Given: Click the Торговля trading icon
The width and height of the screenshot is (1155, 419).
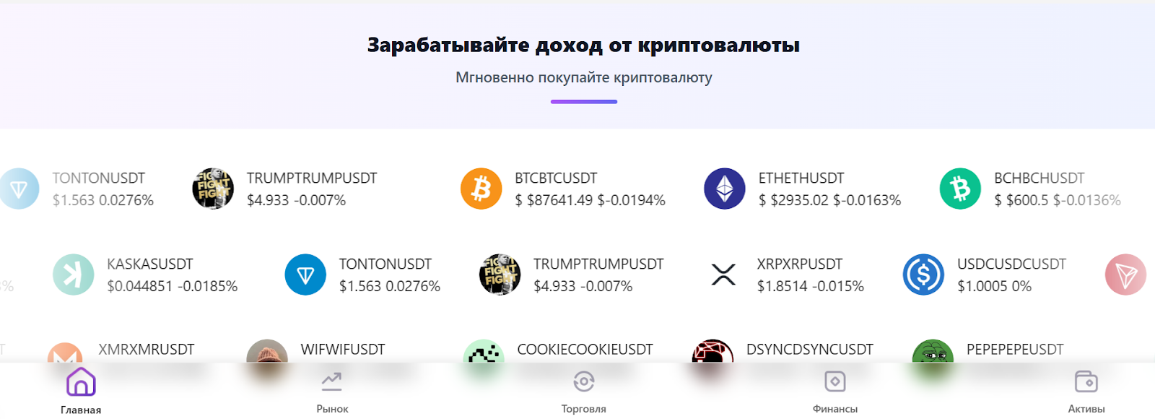Looking at the screenshot, I should 584,381.
